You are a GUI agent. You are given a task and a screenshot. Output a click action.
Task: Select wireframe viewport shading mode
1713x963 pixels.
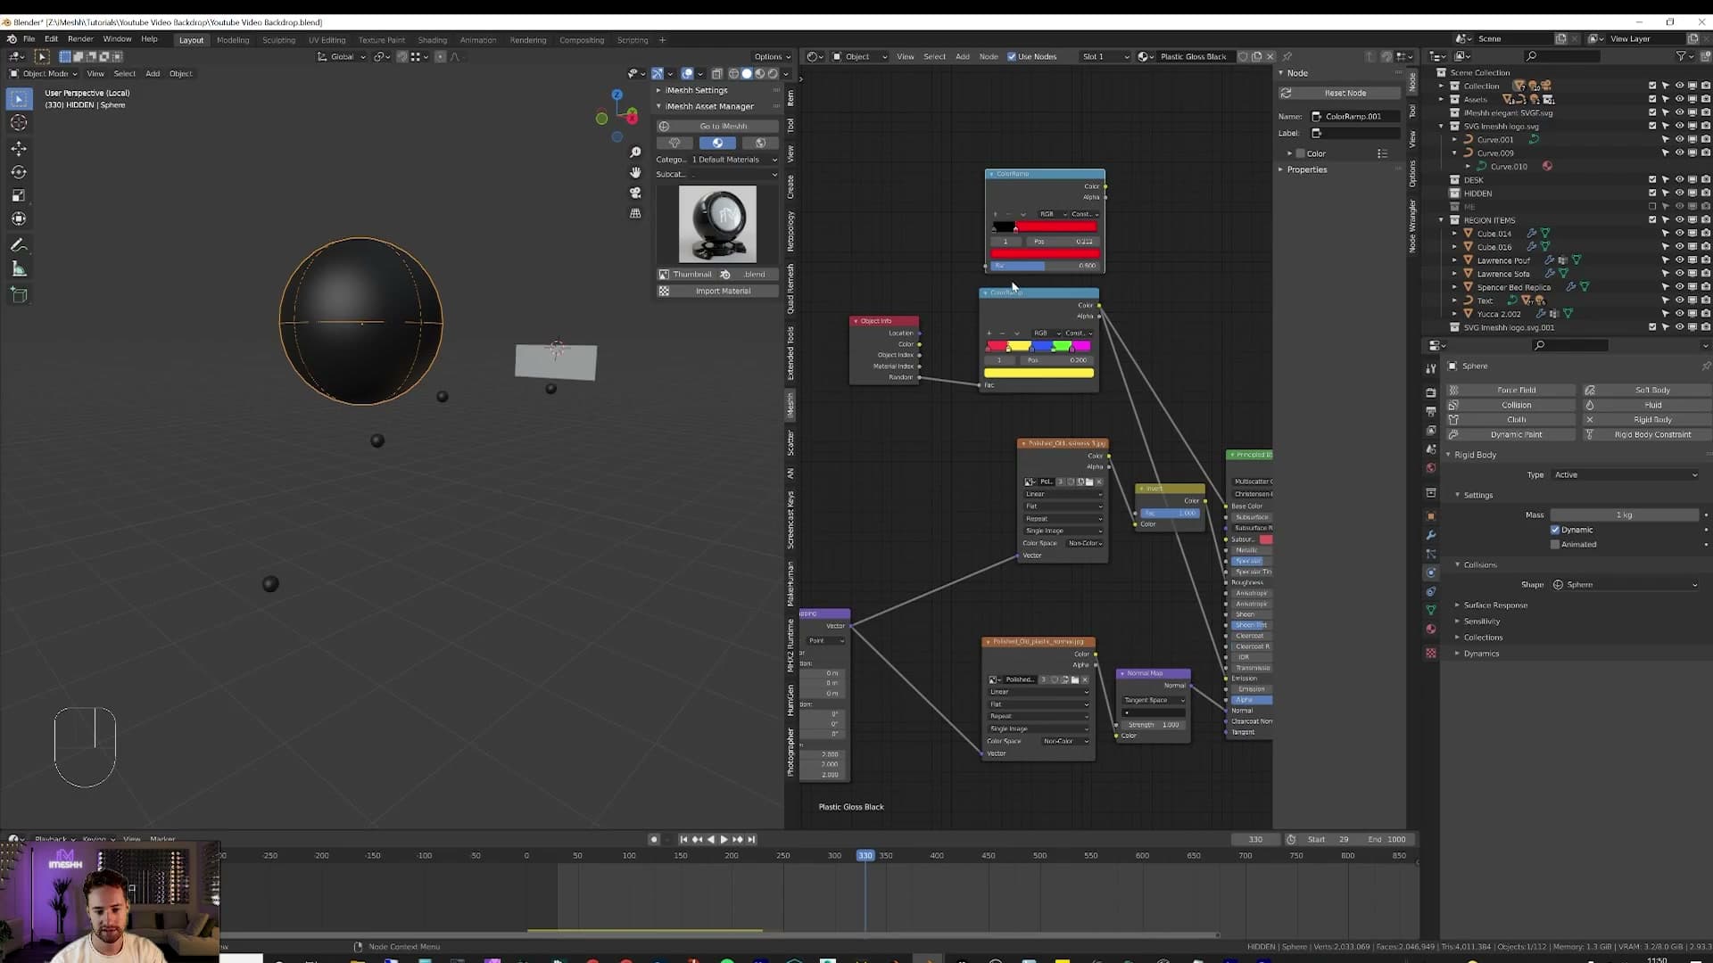tap(733, 74)
